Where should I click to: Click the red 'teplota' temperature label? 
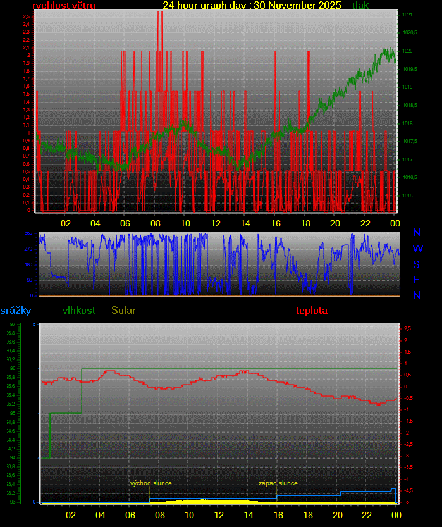pyautogui.click(x=312, y=311)
